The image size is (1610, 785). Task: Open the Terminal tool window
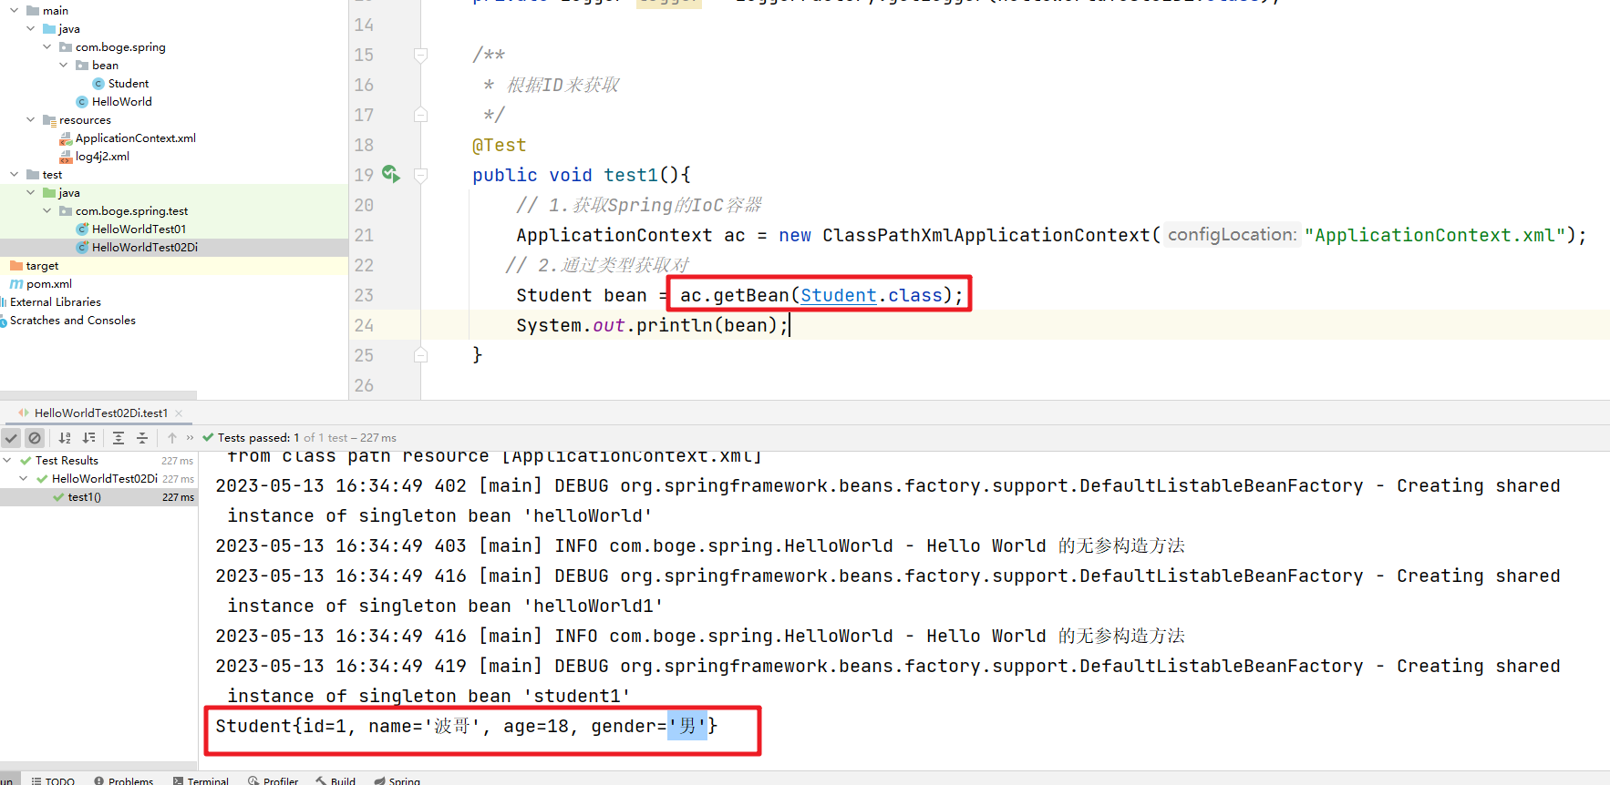pyautogui.click(x=201, y=780)
